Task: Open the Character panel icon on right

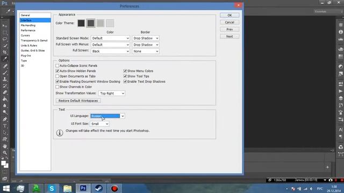Action: 340,130
